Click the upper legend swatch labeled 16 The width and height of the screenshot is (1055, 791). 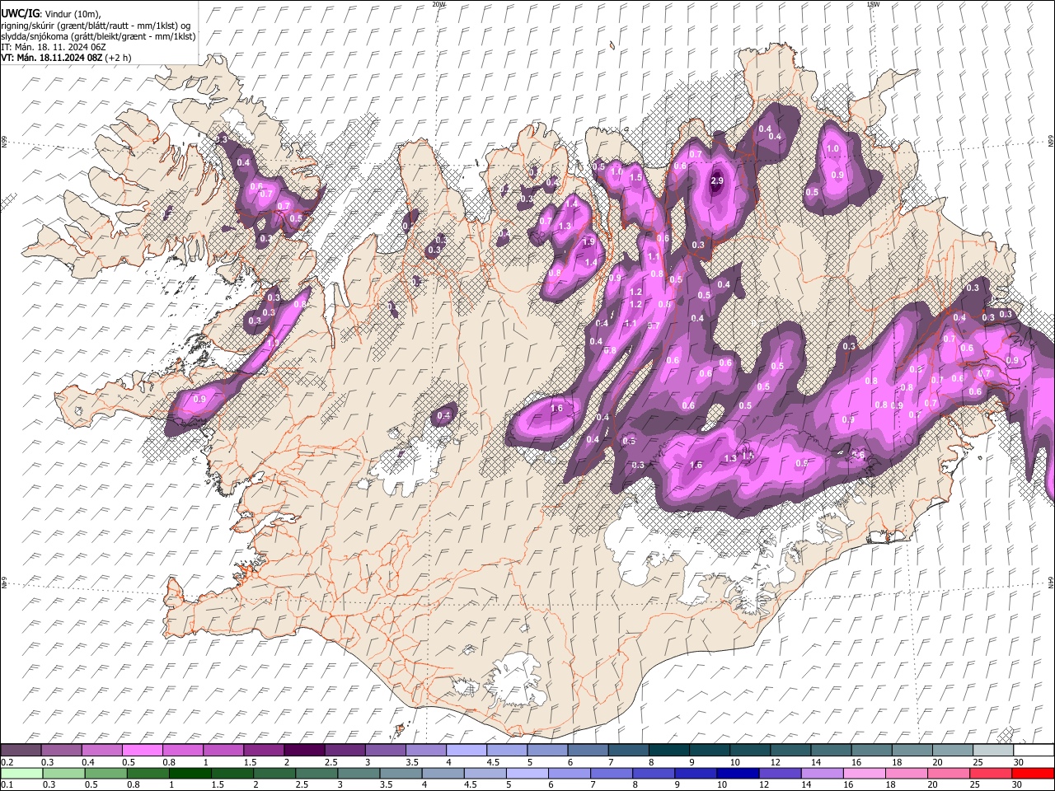871,751
